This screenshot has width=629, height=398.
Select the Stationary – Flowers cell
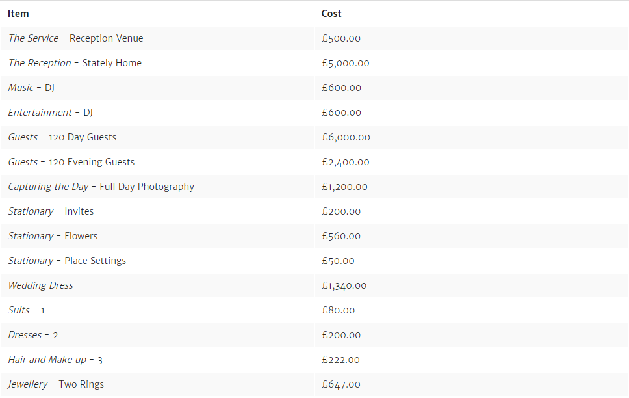point(53,236)
